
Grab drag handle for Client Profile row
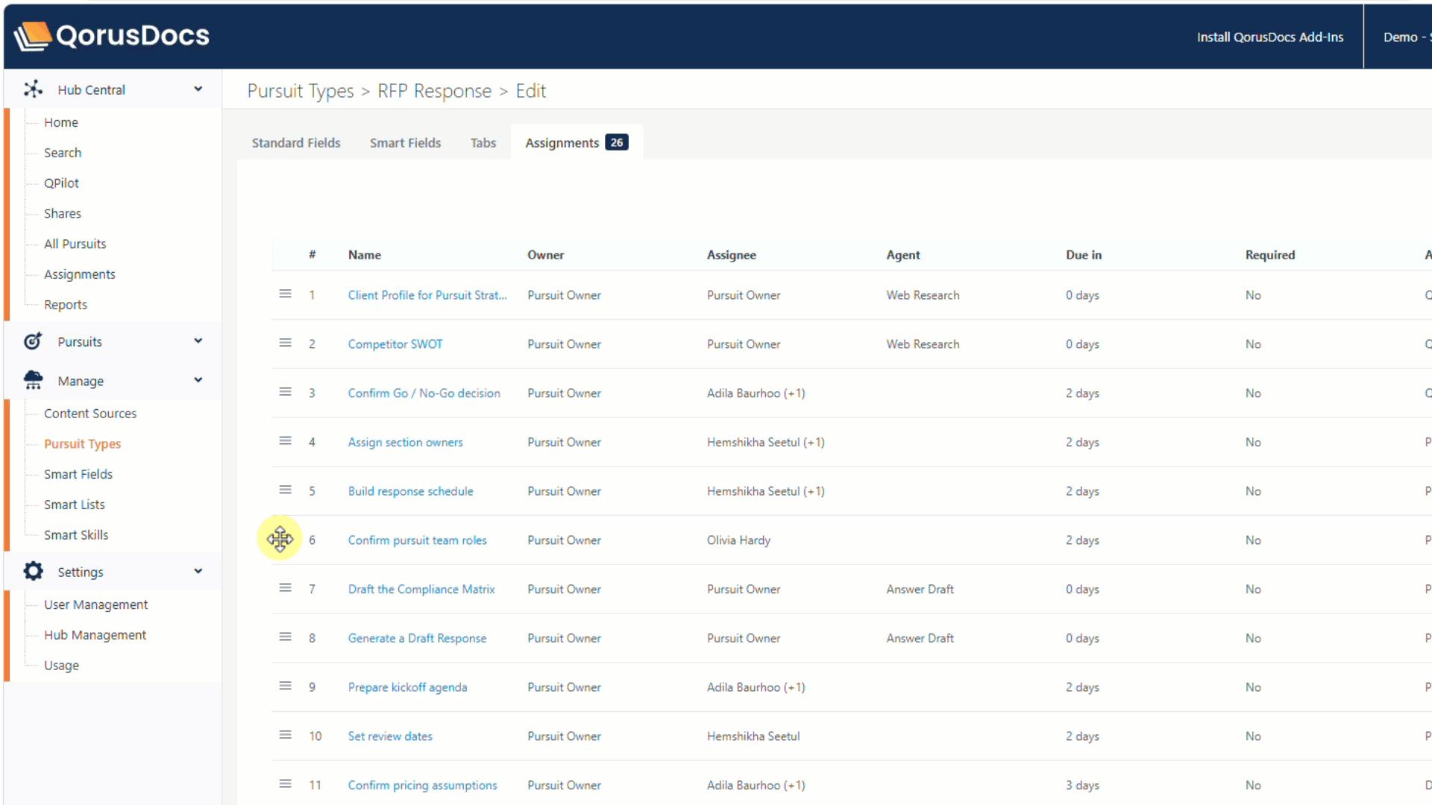click(x=285, y=294)
